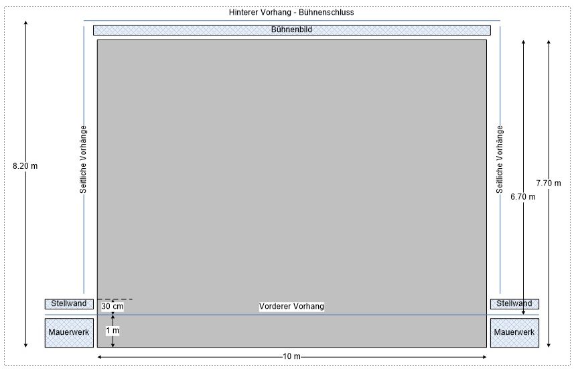Select the left 'Seitliche Vorhänge' label
Viewport: 574px width, 369px height.
tap(84, 159)
